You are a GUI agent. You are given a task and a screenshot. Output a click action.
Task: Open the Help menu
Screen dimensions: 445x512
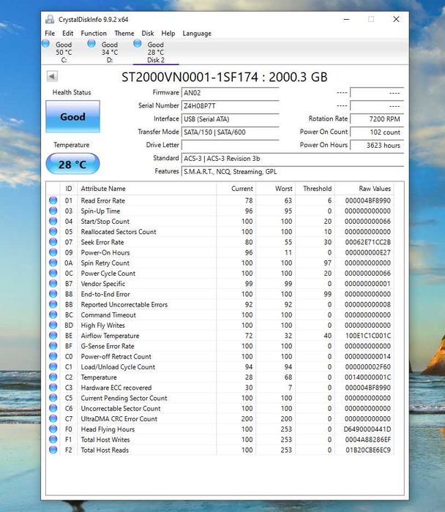click(168, 34)
